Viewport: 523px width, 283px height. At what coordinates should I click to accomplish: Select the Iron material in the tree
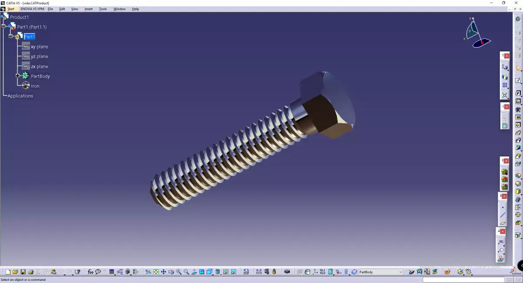[x=34, y=86]
